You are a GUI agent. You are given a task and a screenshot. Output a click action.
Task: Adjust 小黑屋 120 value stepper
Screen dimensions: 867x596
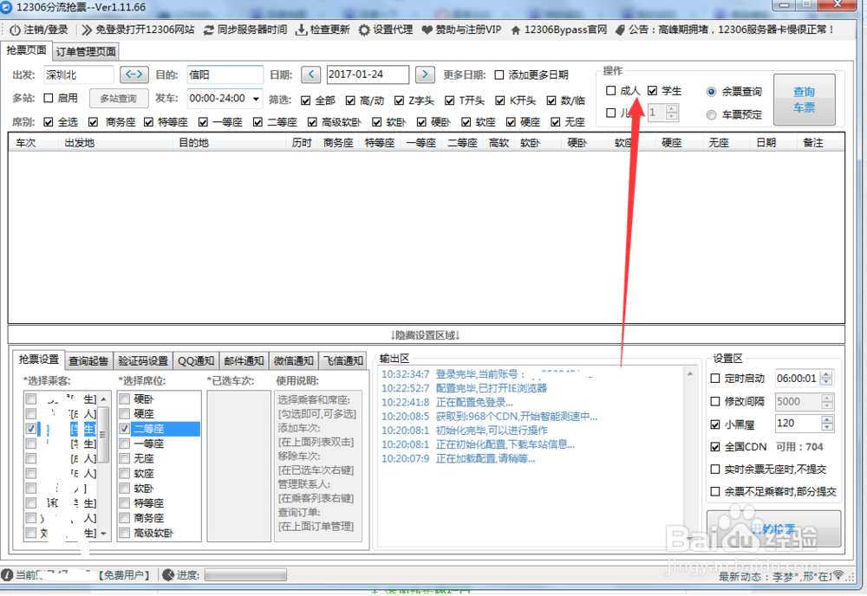(826, 424)
